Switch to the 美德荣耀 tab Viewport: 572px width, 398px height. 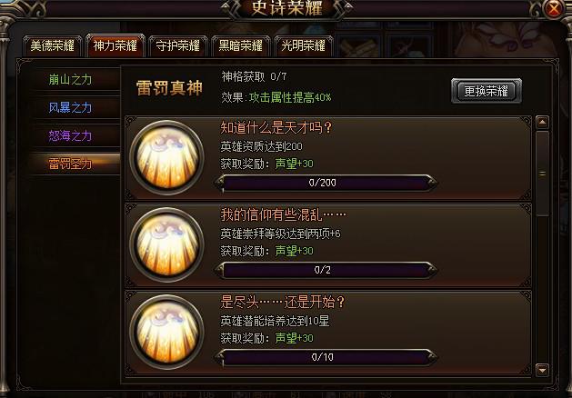click(x=52, y=46)
